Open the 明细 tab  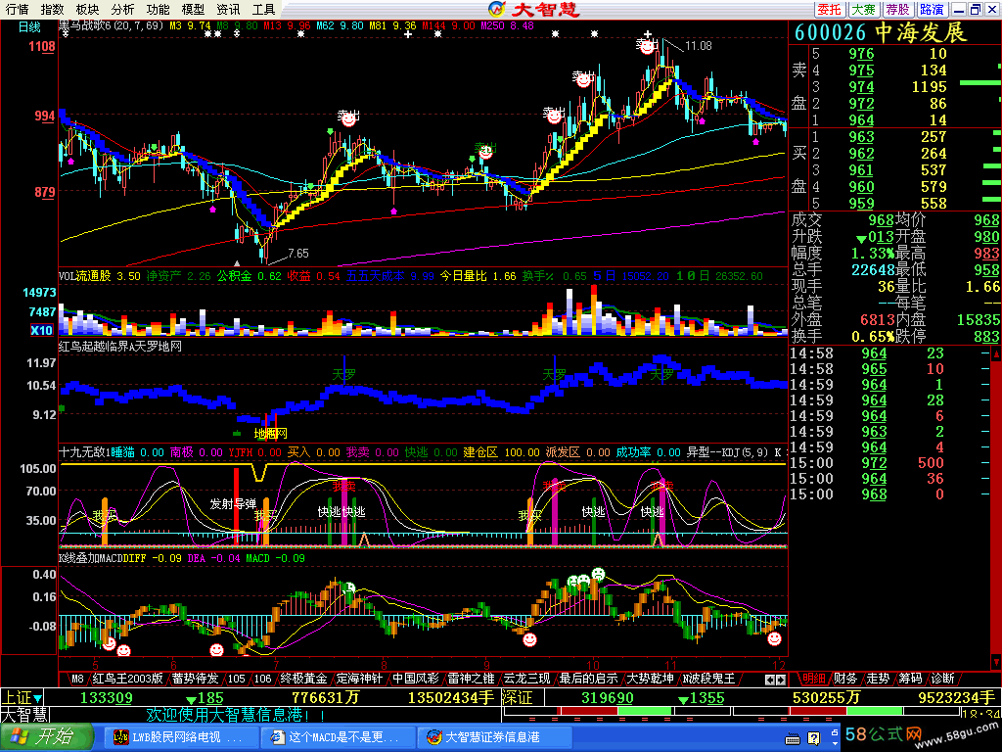814,679
